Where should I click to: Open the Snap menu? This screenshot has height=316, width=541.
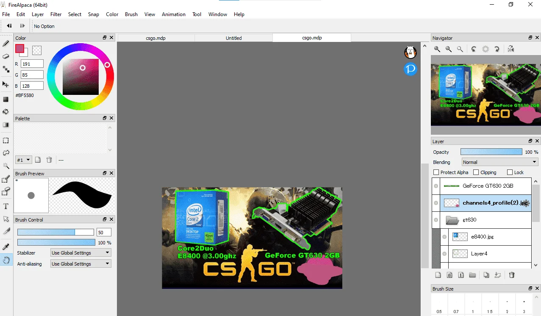94,14
